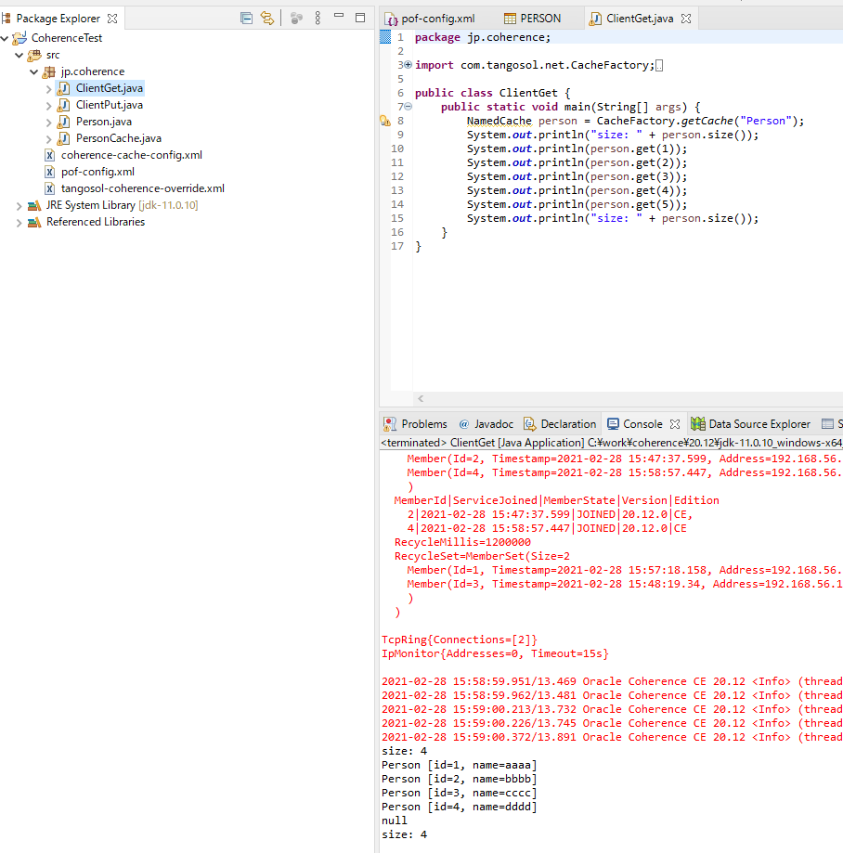Close the ClientGet.java editor tab
The image size is (843, 853).
tap(686, 19)
